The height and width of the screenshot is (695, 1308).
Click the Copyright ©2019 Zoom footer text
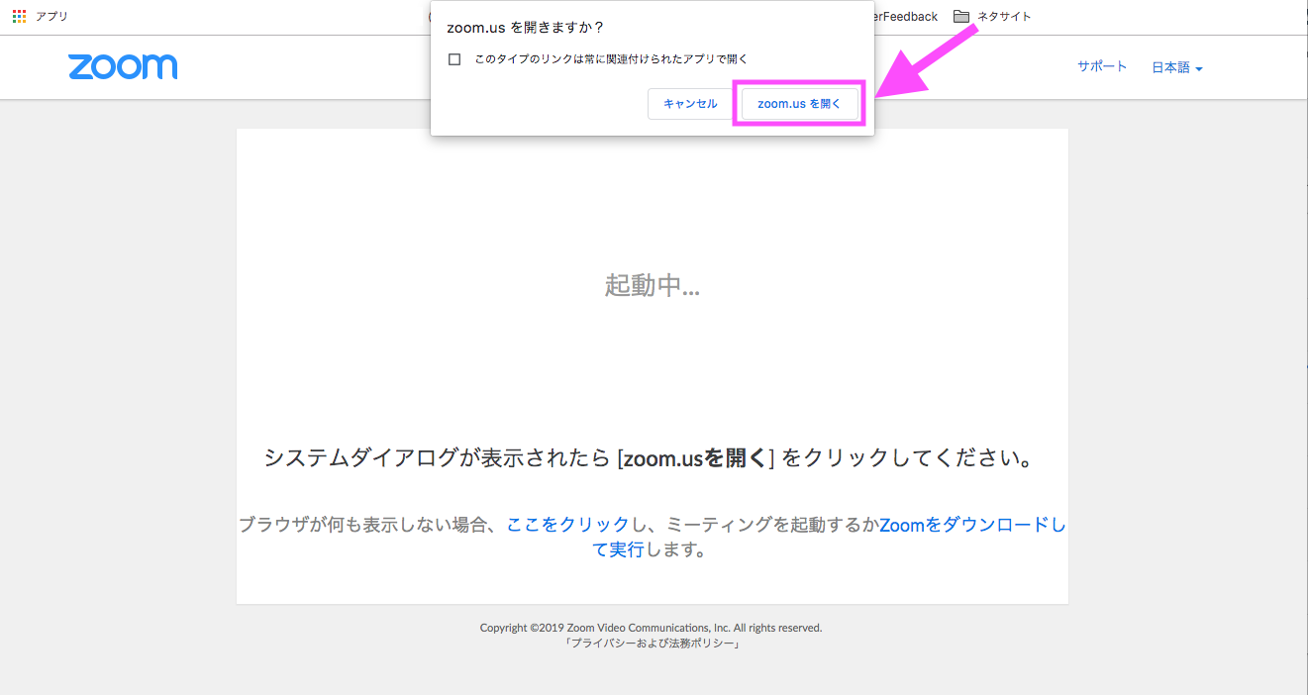coord(651,628)
